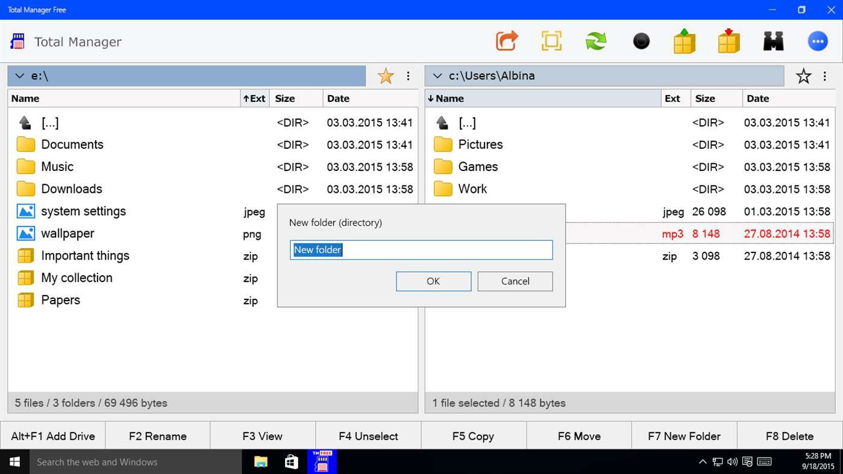The image size is (843, 474).
Task: Click the New folder name input field
Action: (x=421, y=250)
